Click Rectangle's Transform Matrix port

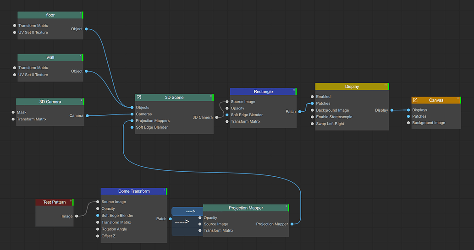227,121
